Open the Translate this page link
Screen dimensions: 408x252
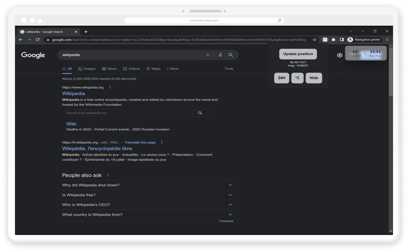click(x=140, y=143)
